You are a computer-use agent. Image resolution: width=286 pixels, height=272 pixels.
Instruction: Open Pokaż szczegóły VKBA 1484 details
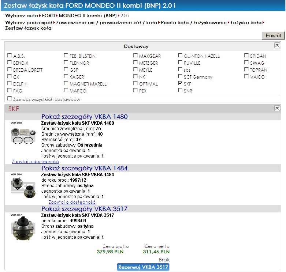85,168
